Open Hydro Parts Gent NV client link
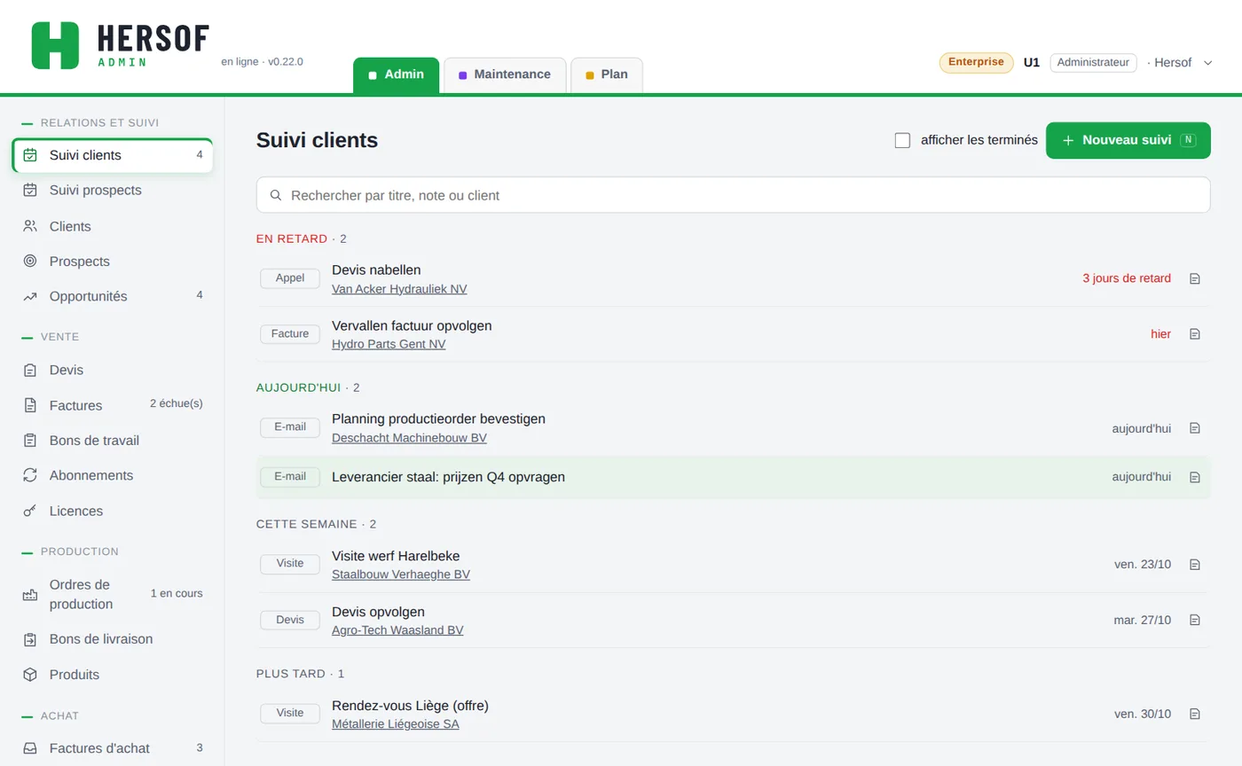This screenshot has height=766, width=1242. (x=389, y=344)
